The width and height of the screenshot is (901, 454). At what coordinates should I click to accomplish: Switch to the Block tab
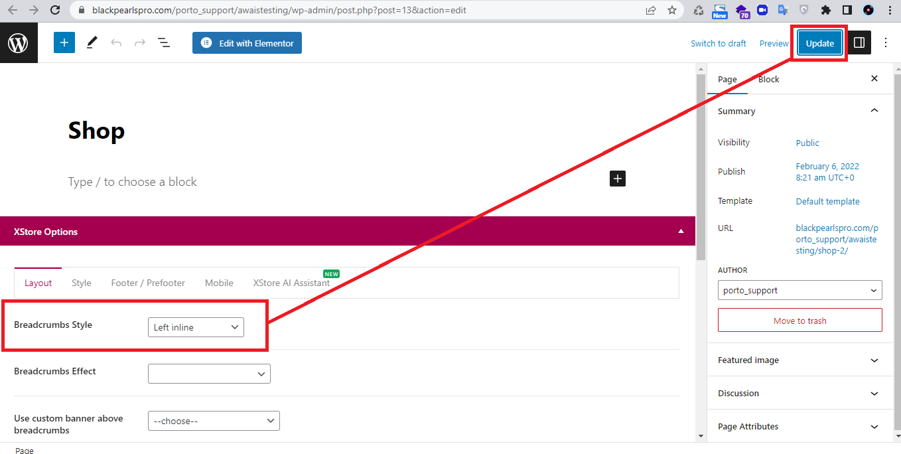(768, 79)
